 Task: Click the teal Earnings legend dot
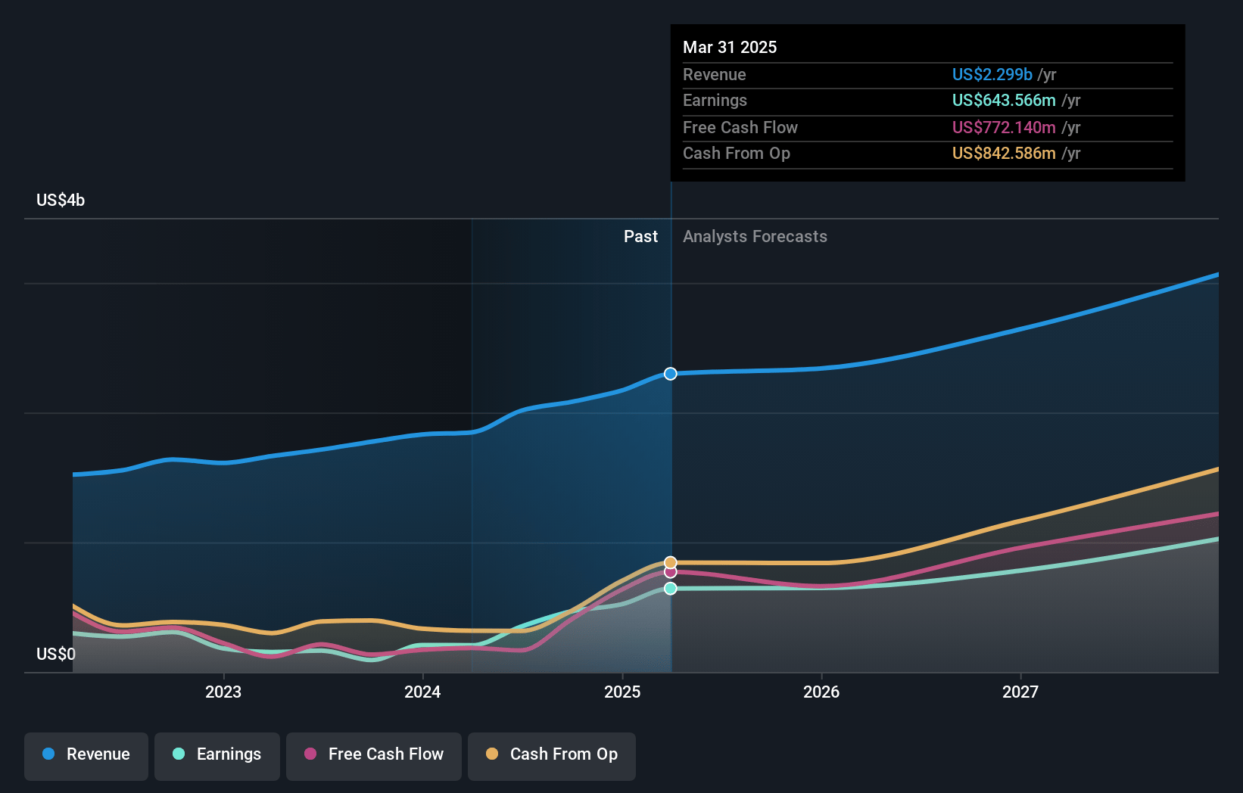point(179,754)
